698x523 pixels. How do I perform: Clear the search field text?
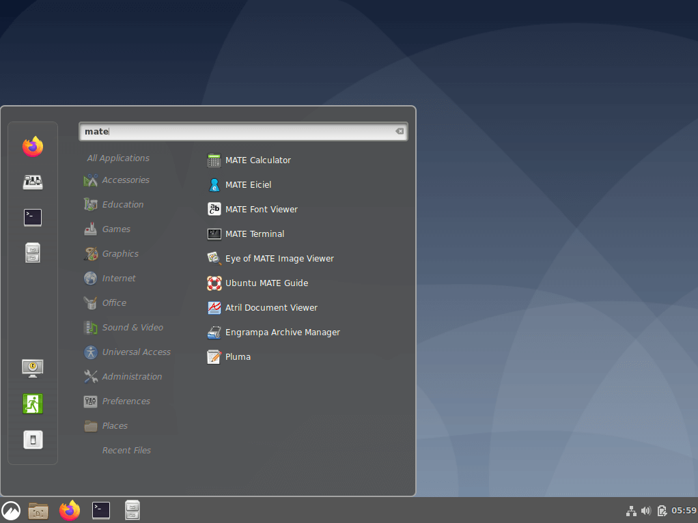[x=400, y=131]
